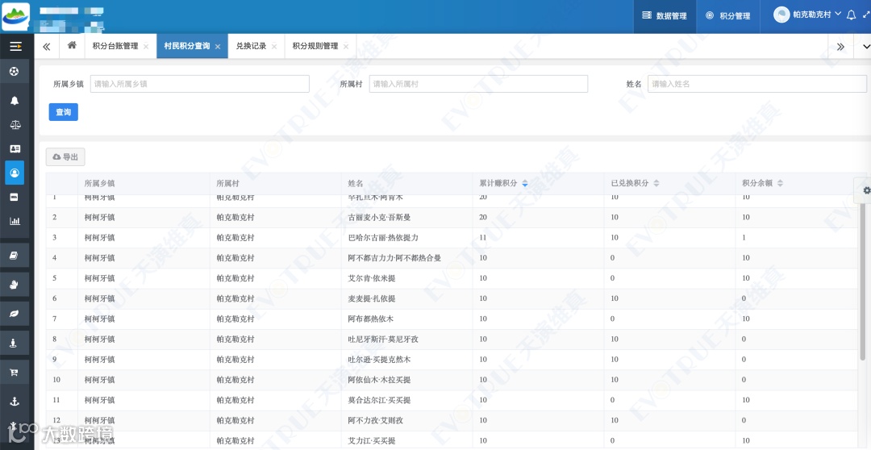The height and width of the screenshot is (450, 871).
Task: Open the anchor sidebar icon
Action: pyautogui.click(x=15, y=401)
